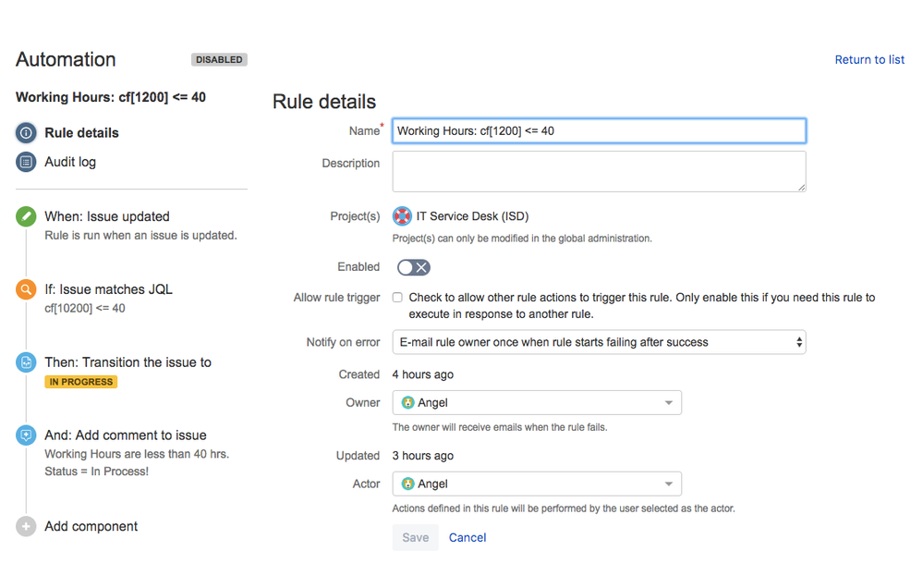Click the Actor field Angel avatar

tap(407, 484)
